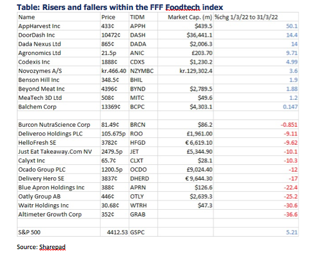
Task: Select the Market Cap. (m) header cell
Action: coord(190,17)
